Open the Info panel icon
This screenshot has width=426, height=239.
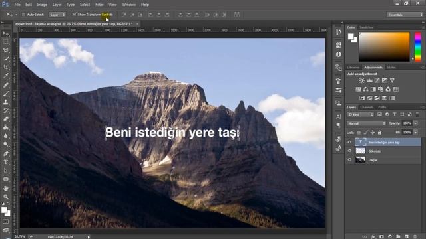point(339,54)
